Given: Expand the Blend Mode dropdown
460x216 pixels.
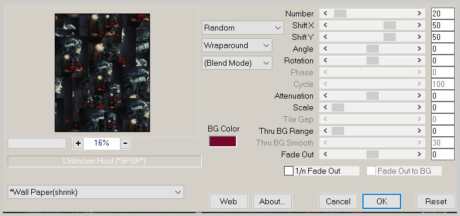Looking at the screenshot, I should click(236, 63).
